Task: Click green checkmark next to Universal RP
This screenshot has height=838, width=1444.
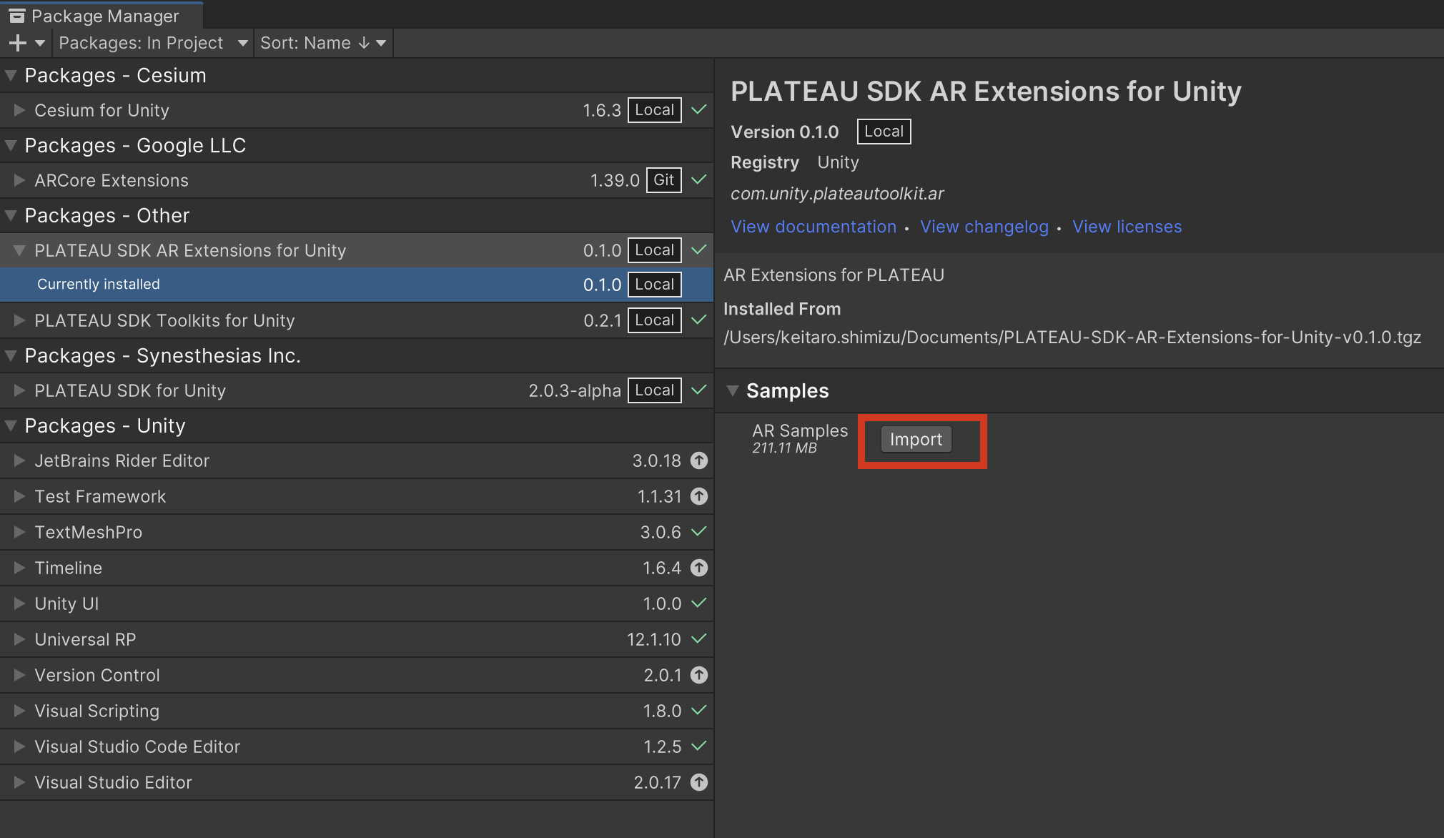Action: click(699, 639)
